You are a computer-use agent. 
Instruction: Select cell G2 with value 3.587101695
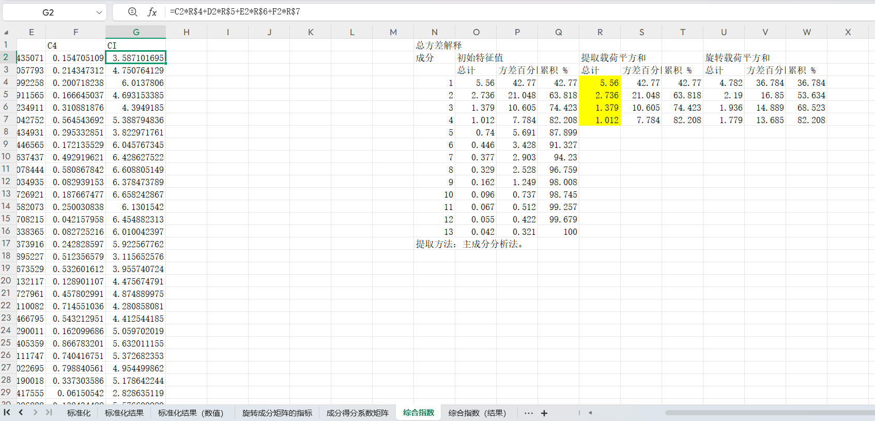pyautogui.click(x=136, y=58)
